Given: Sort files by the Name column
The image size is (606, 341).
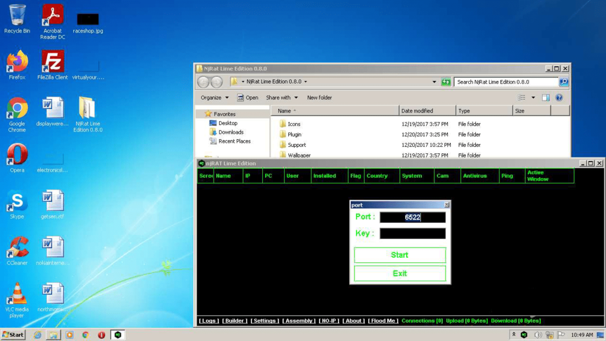Looking at the screenshot, I should [x=335, y=111].
